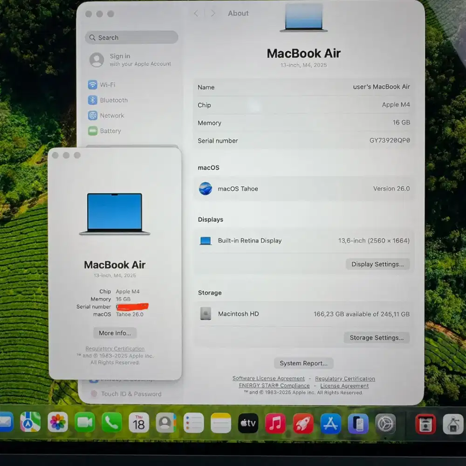Click the MacBook Air image in About This Mac window
The height and width of the screenshot is (466, 466).
(115, 214)
